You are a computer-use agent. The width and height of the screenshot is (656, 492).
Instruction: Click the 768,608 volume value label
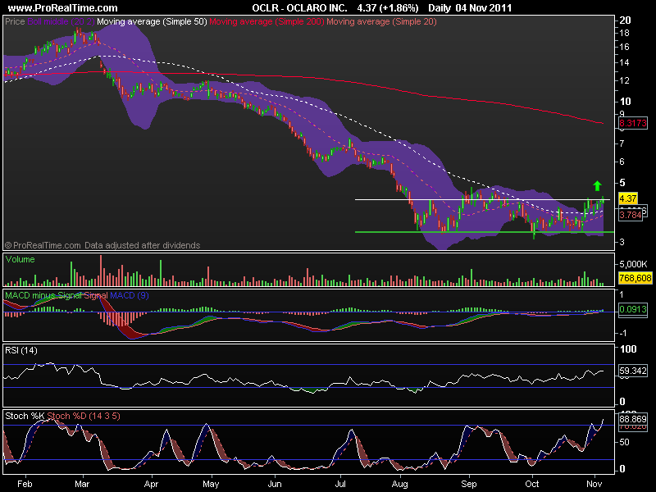click(x=635, y=278)
